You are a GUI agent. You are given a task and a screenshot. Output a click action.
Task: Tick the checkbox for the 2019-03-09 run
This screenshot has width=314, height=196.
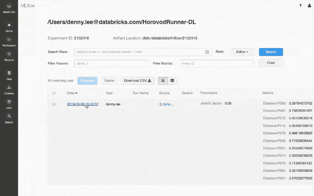(54, 104)
